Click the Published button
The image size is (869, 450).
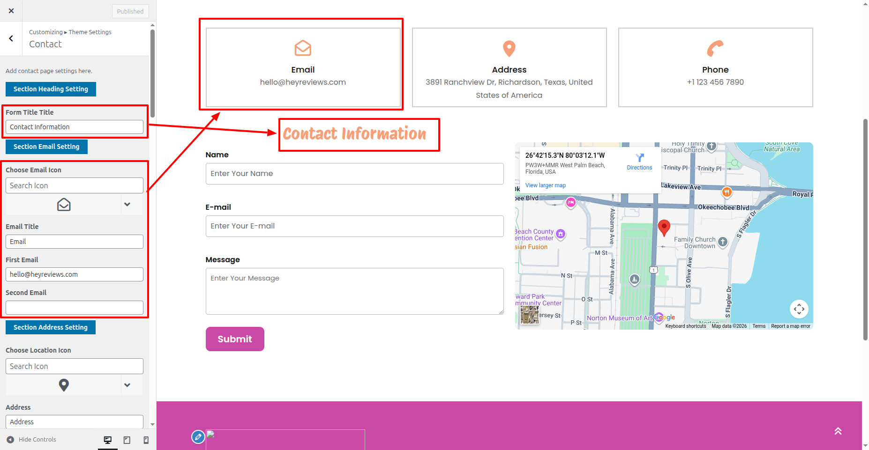tap(130, 11)
